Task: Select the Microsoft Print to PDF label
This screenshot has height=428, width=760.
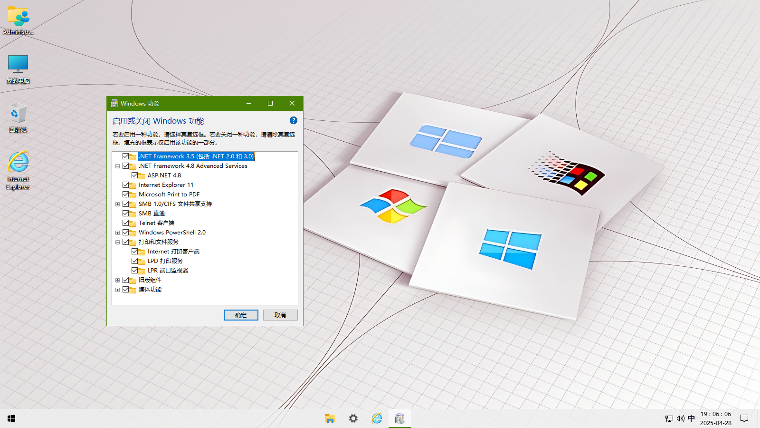Action: coord(169,194)
